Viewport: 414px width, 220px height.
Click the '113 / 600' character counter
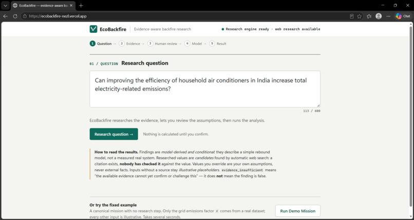(x=312, y=111)
